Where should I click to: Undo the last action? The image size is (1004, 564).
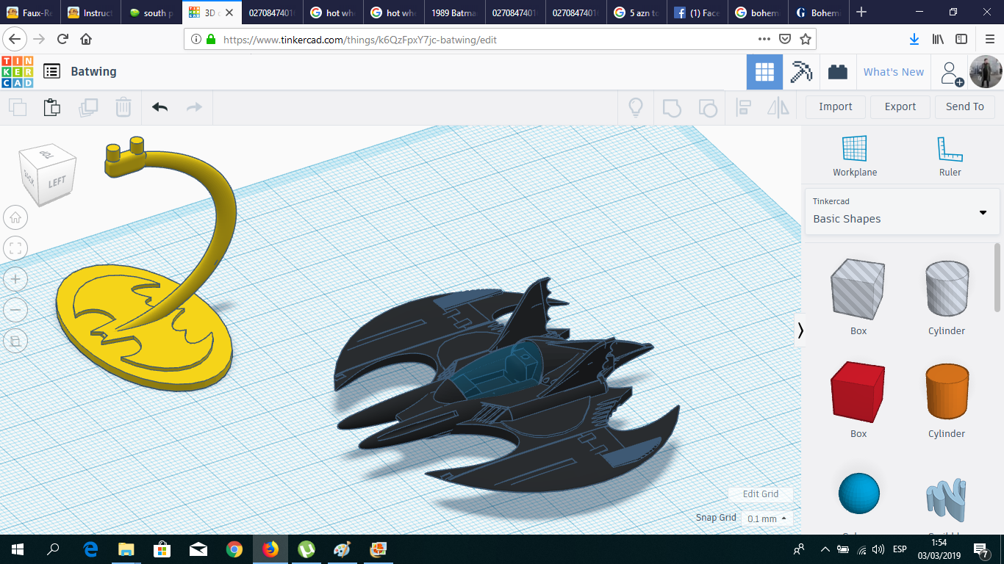159,107
